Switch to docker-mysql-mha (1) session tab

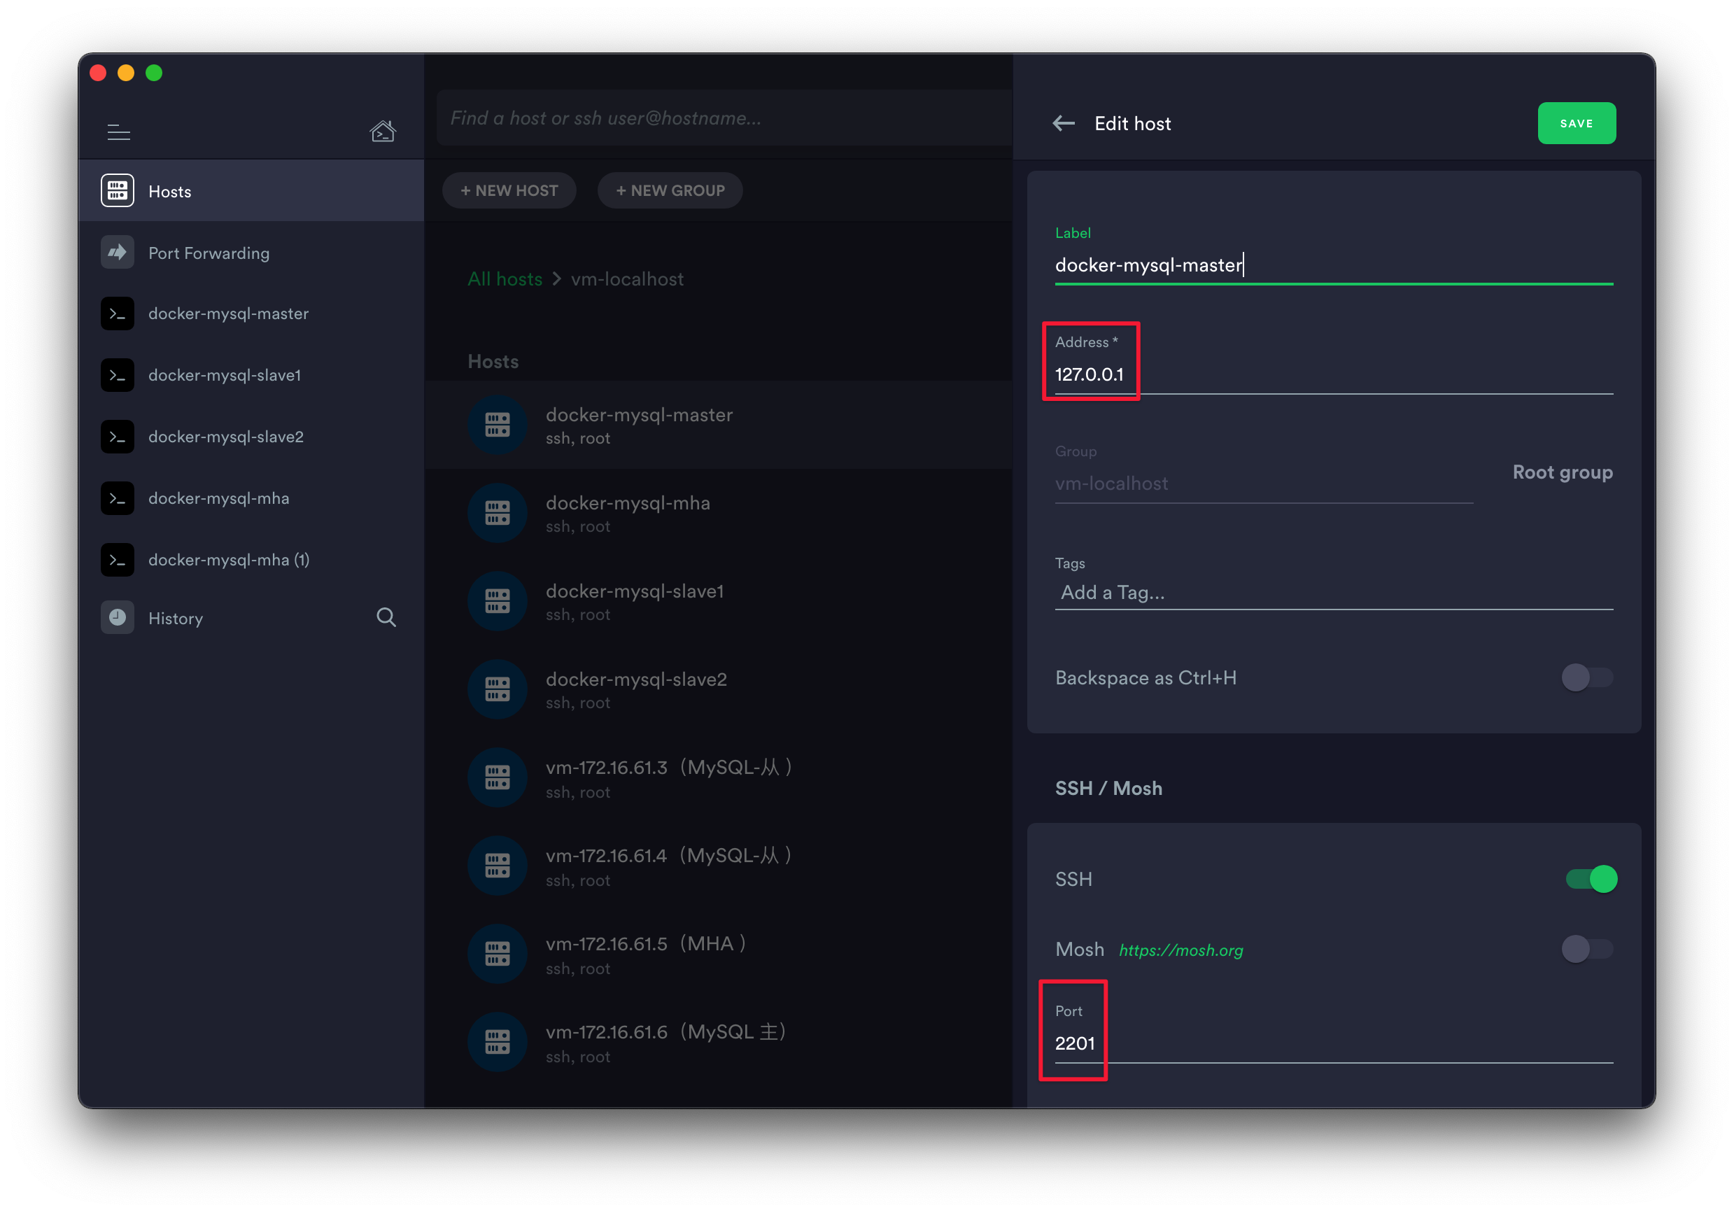pos(251,561)
